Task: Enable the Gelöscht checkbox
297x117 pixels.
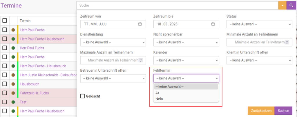Action: click(x=82, y=96)
